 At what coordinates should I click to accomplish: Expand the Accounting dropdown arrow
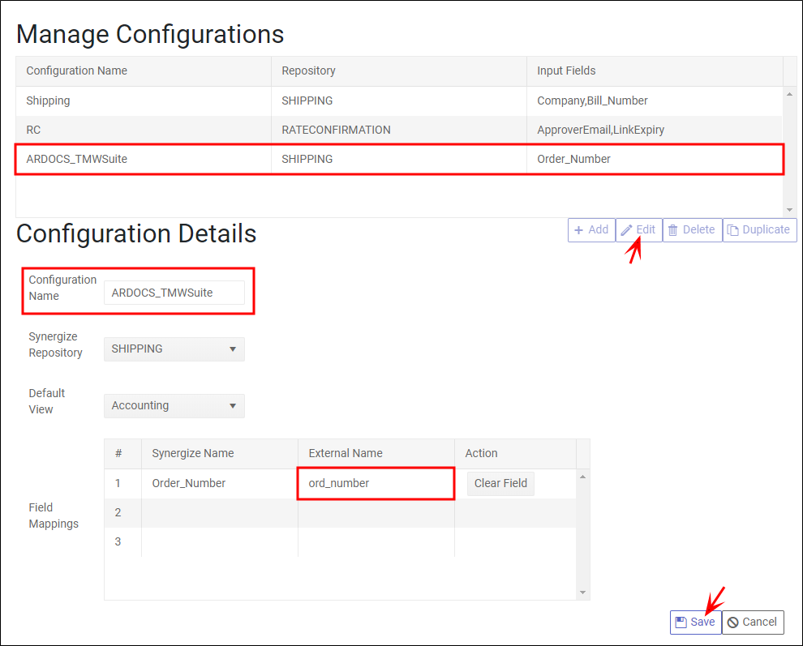[234, 405]
